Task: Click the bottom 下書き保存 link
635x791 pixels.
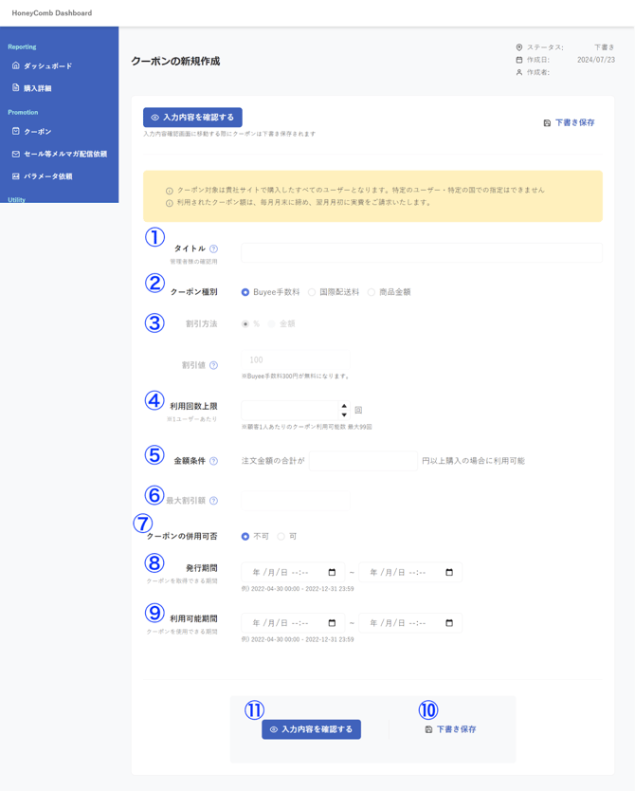Action: 450,729
